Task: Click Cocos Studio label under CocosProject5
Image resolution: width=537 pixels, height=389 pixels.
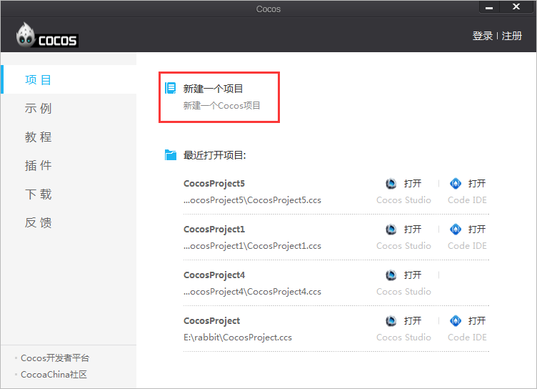Action: click(x=403, y=200)
